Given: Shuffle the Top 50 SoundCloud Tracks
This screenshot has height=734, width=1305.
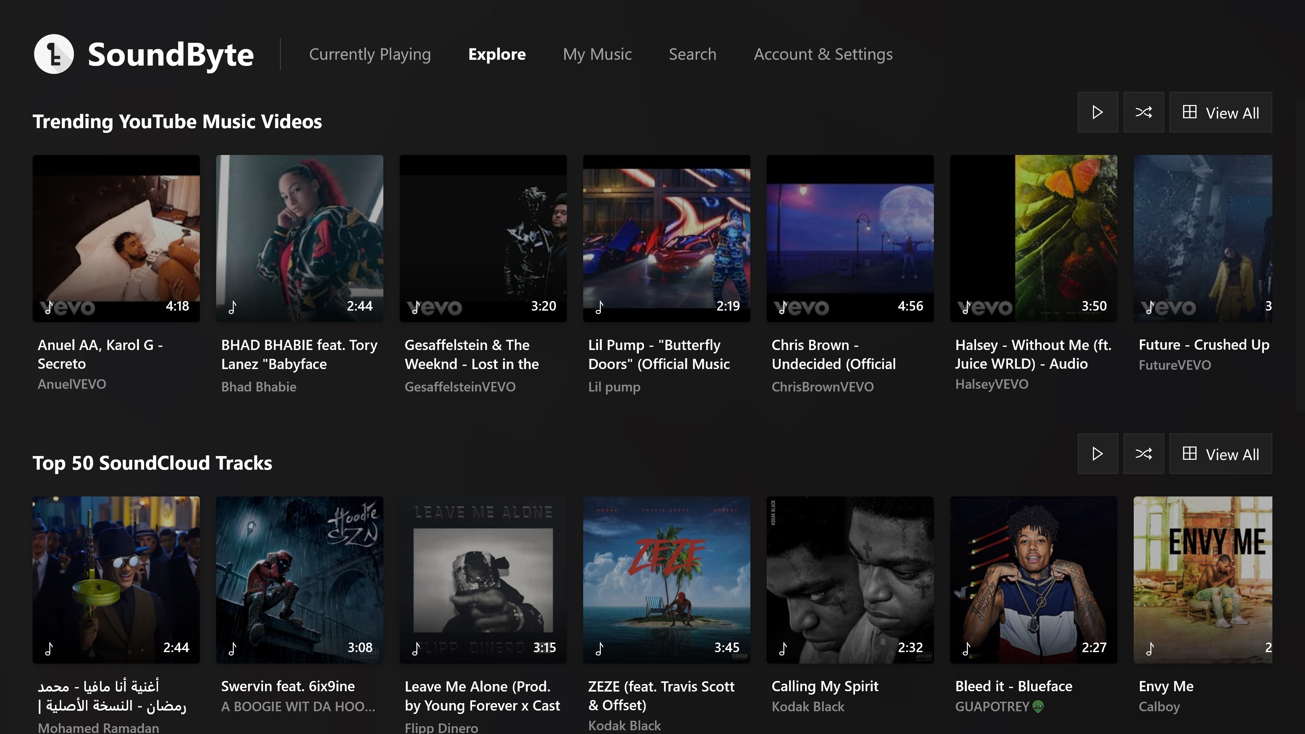Looking at the screenshot, I should point(1143,454).
